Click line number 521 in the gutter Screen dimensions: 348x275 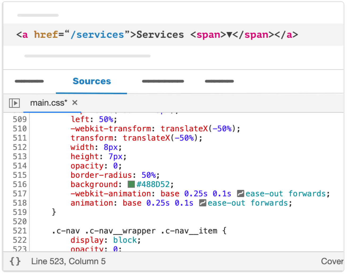click(20, 231)
